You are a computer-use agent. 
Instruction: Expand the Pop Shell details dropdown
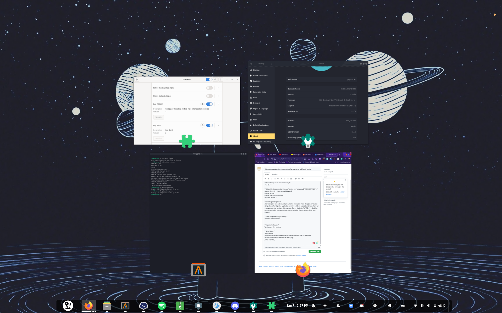coord(218,125)
